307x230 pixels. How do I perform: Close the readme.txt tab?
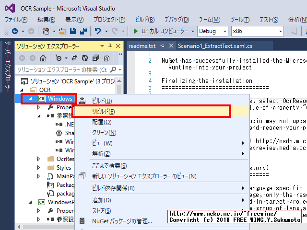171,46
